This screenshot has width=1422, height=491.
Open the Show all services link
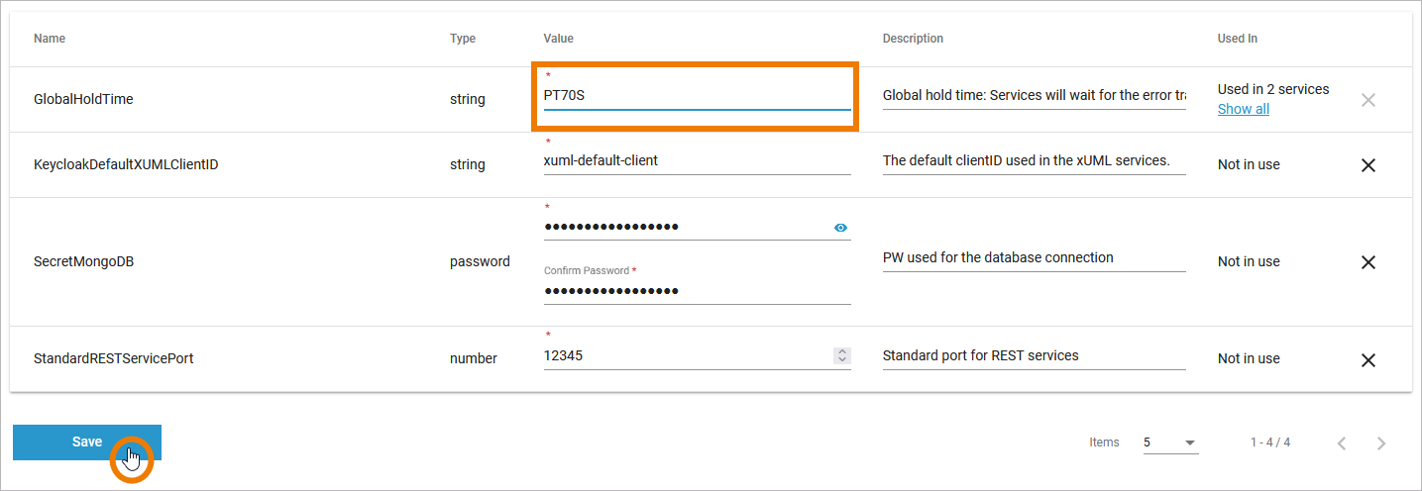(1243, 109)
